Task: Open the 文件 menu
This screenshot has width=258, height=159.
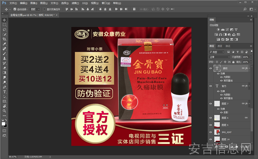Action: point(13,3)
